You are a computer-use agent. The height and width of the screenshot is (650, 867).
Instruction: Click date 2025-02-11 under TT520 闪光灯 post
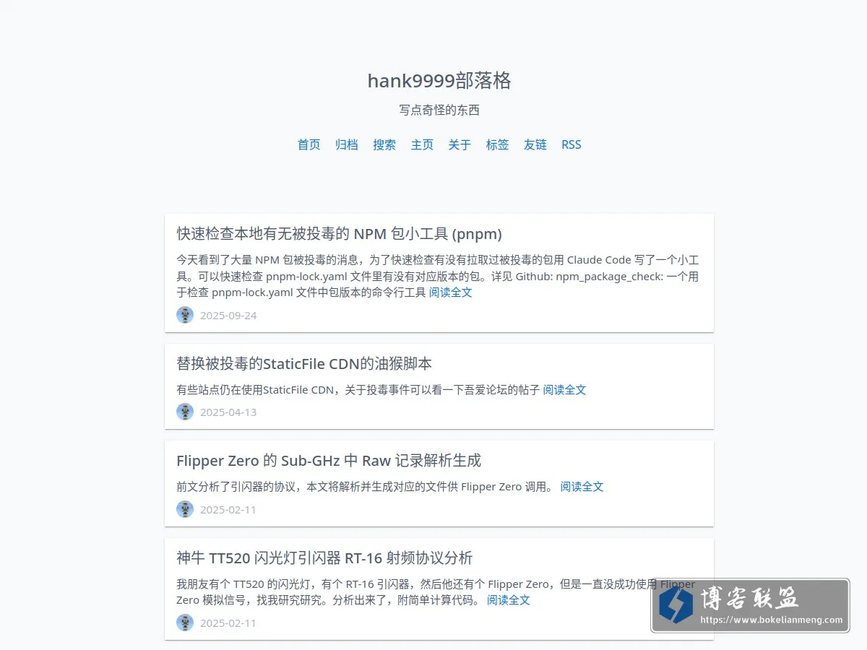[x=228, y=623]
